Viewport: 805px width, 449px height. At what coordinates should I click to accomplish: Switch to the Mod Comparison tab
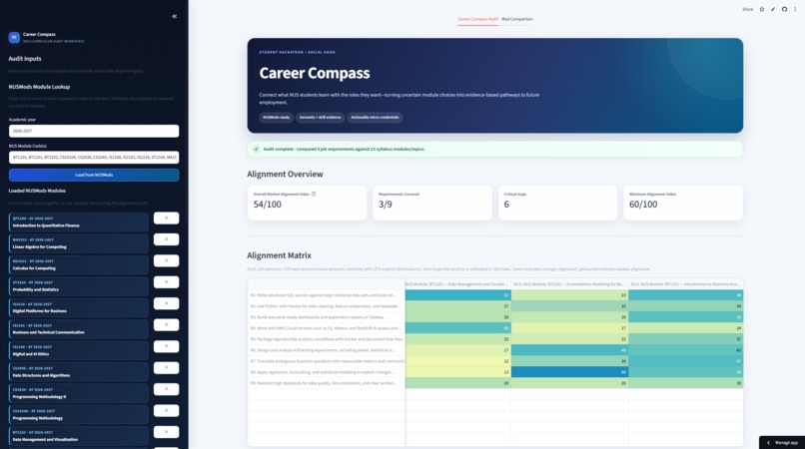[x=517, y=19]
